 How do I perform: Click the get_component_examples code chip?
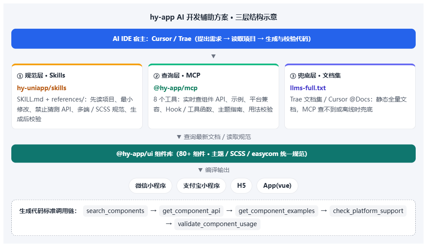tap(277, 211)
